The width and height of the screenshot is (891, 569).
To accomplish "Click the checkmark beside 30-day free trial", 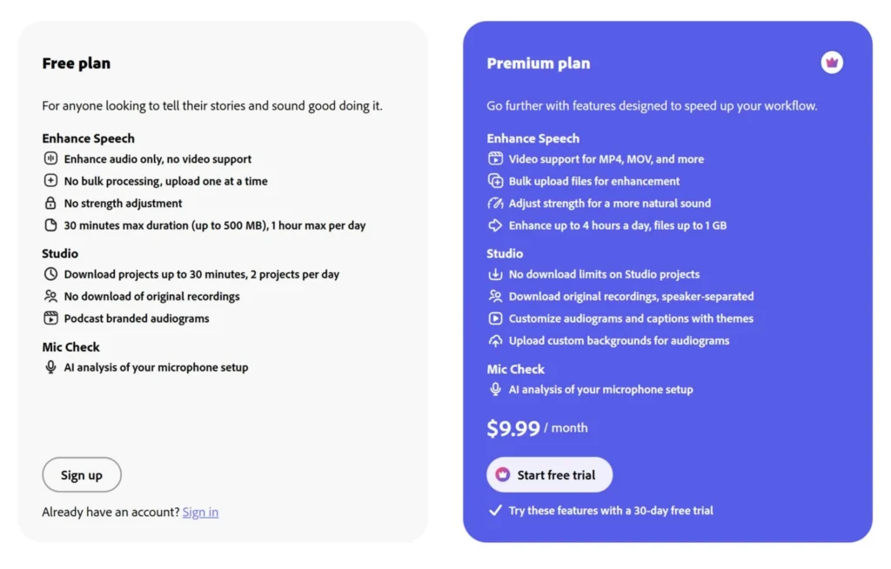I will tap(495, 511).
